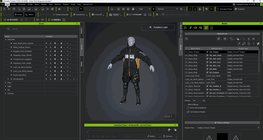Viewport: 263px width, 140px height.
Task: Open the Transformer tool
Action: tap(79, 14)
